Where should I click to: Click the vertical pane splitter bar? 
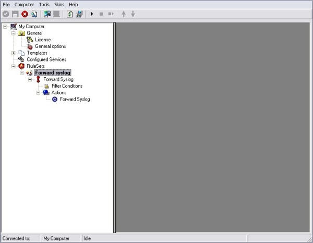[114, 127]
